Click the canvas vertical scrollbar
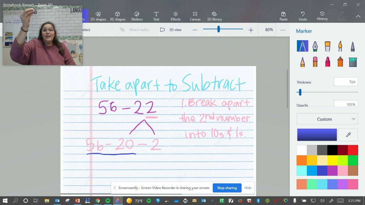The height and width of the screenshot is (205, 365). click(x=287, y=88)
